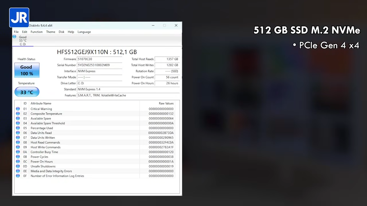This screenshot has height=206, width=367.
Task: Open the Disk menu to pick a drive
Action: click(61, 32)
